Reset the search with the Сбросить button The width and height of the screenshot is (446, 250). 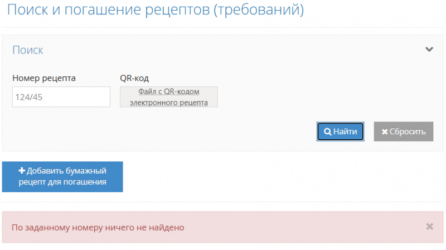(403, 132)
